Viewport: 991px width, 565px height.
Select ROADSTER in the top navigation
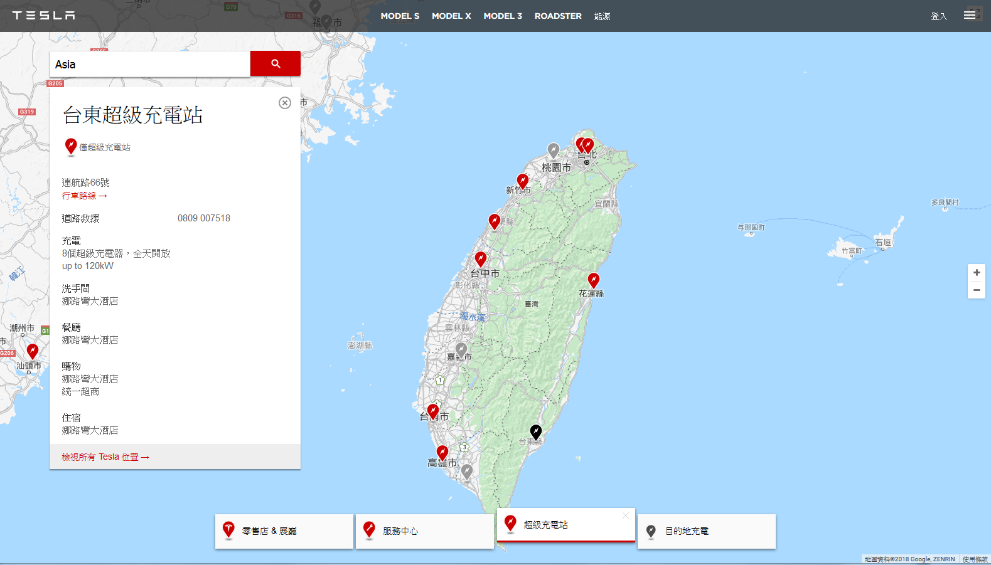click(558, 16)
